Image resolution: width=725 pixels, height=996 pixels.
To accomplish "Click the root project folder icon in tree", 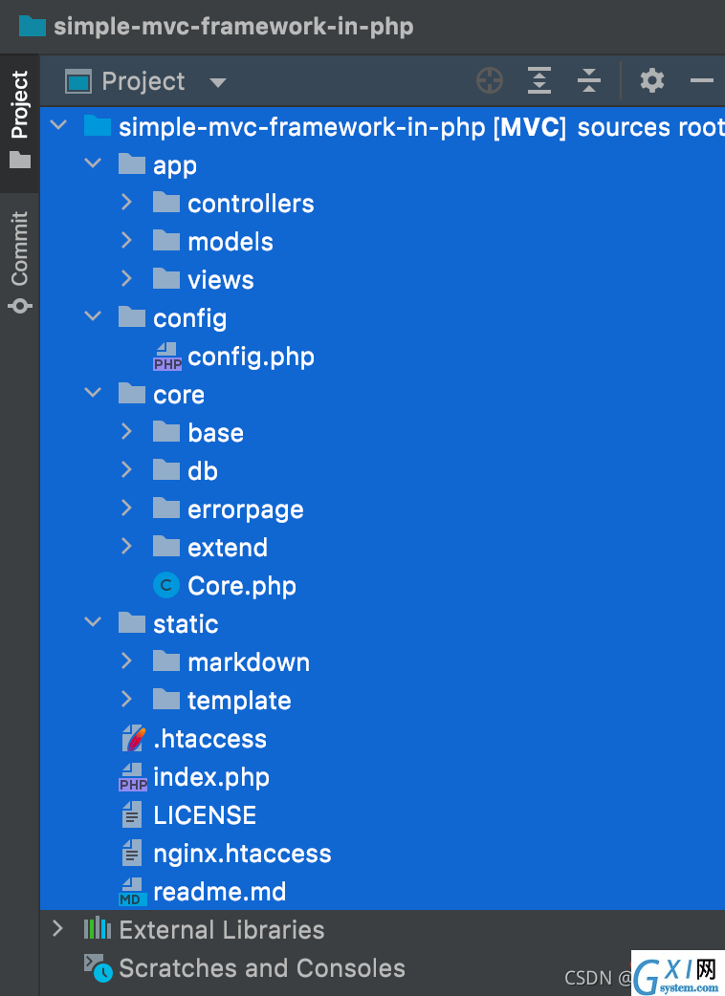I will pos(98,125).
